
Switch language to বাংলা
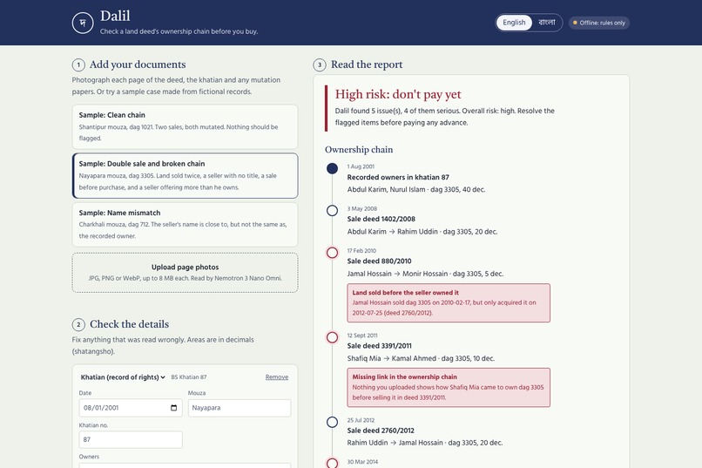coord(547,23)
